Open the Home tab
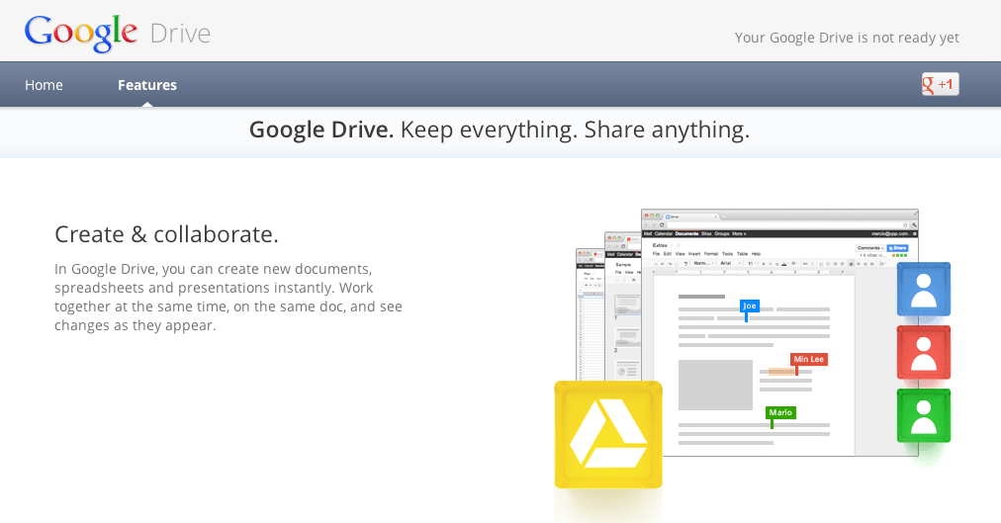Viewport: 1001px width, 523px height. [45, 85]
